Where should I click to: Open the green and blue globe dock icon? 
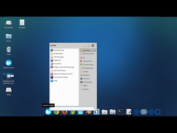[73, 112]
